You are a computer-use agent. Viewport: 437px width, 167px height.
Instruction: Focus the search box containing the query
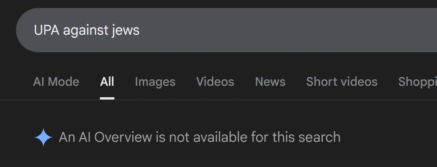pos(226,30)
